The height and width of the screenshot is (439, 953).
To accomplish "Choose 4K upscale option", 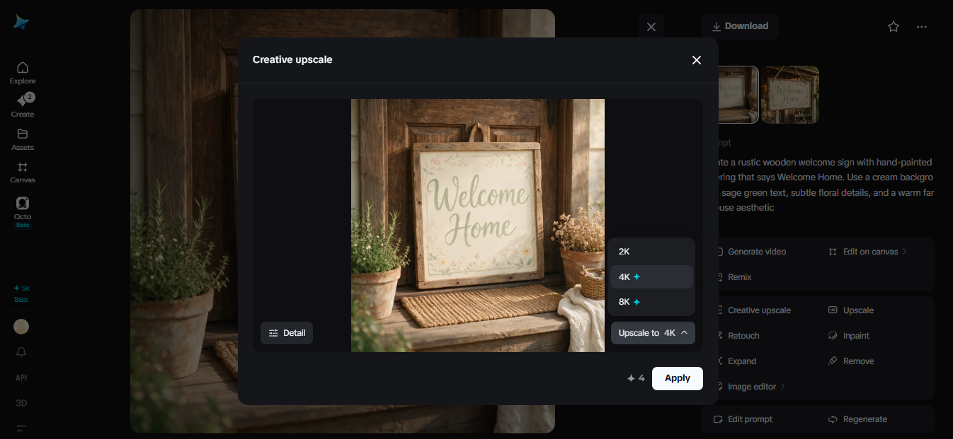I will pyautogui.click(x=651, y=277).
